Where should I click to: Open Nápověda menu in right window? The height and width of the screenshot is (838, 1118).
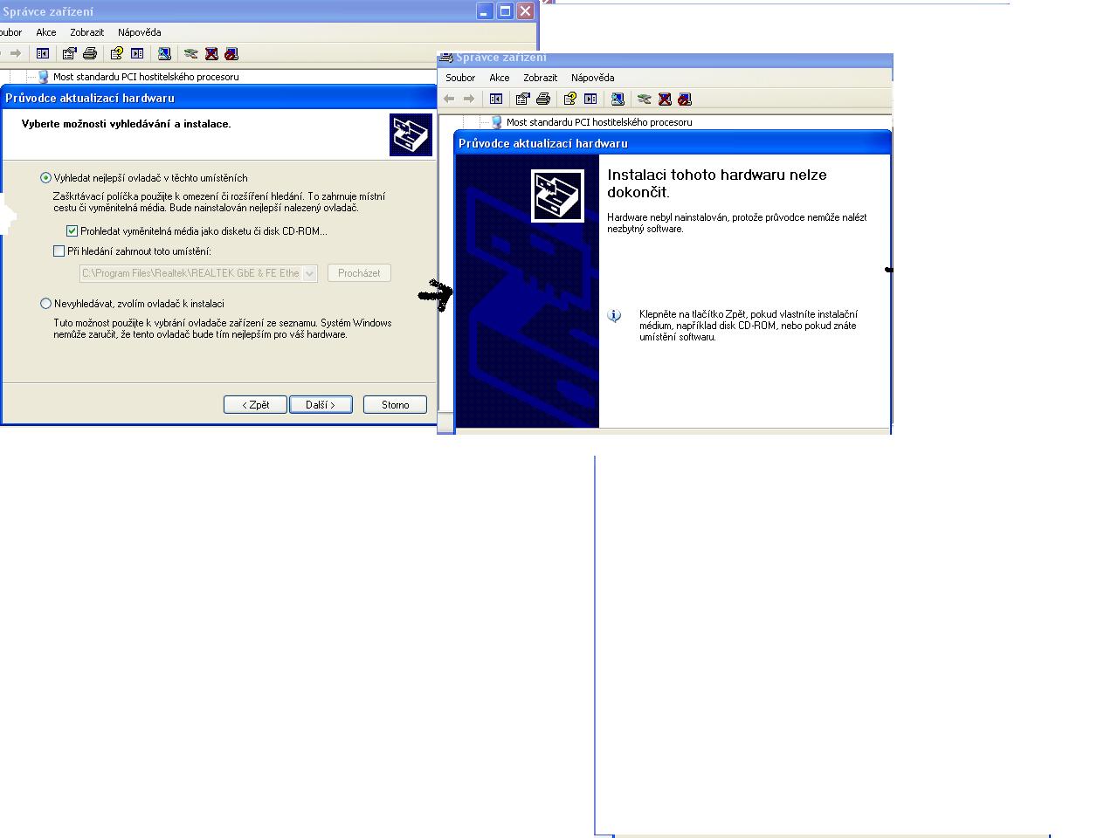[593, 78]
